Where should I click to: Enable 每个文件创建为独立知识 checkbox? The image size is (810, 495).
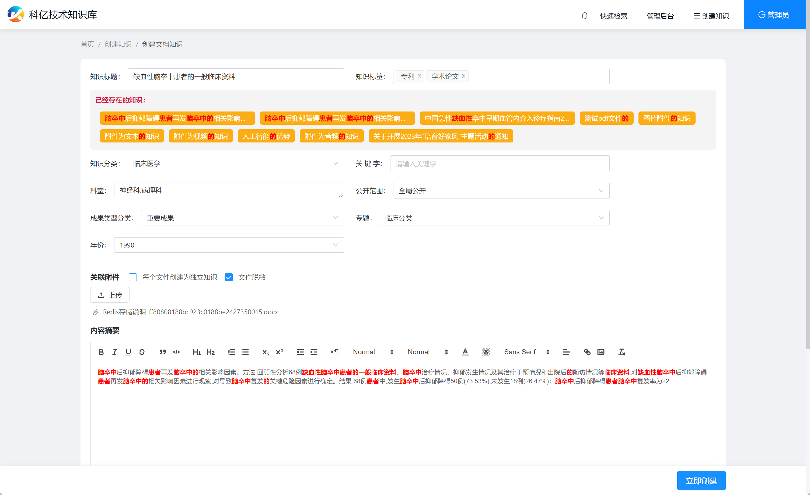133,277
